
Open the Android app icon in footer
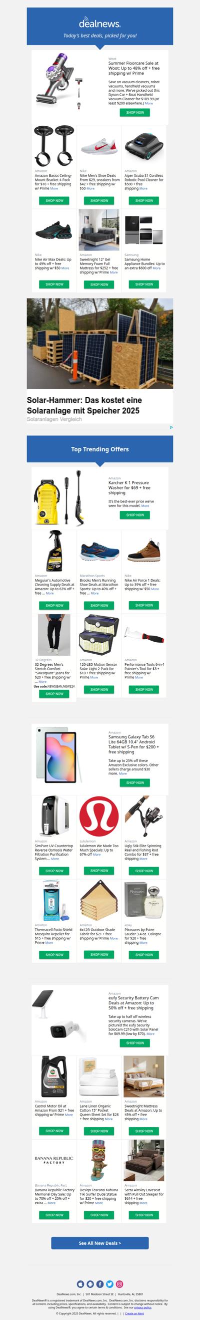(x=90, y=1283)
